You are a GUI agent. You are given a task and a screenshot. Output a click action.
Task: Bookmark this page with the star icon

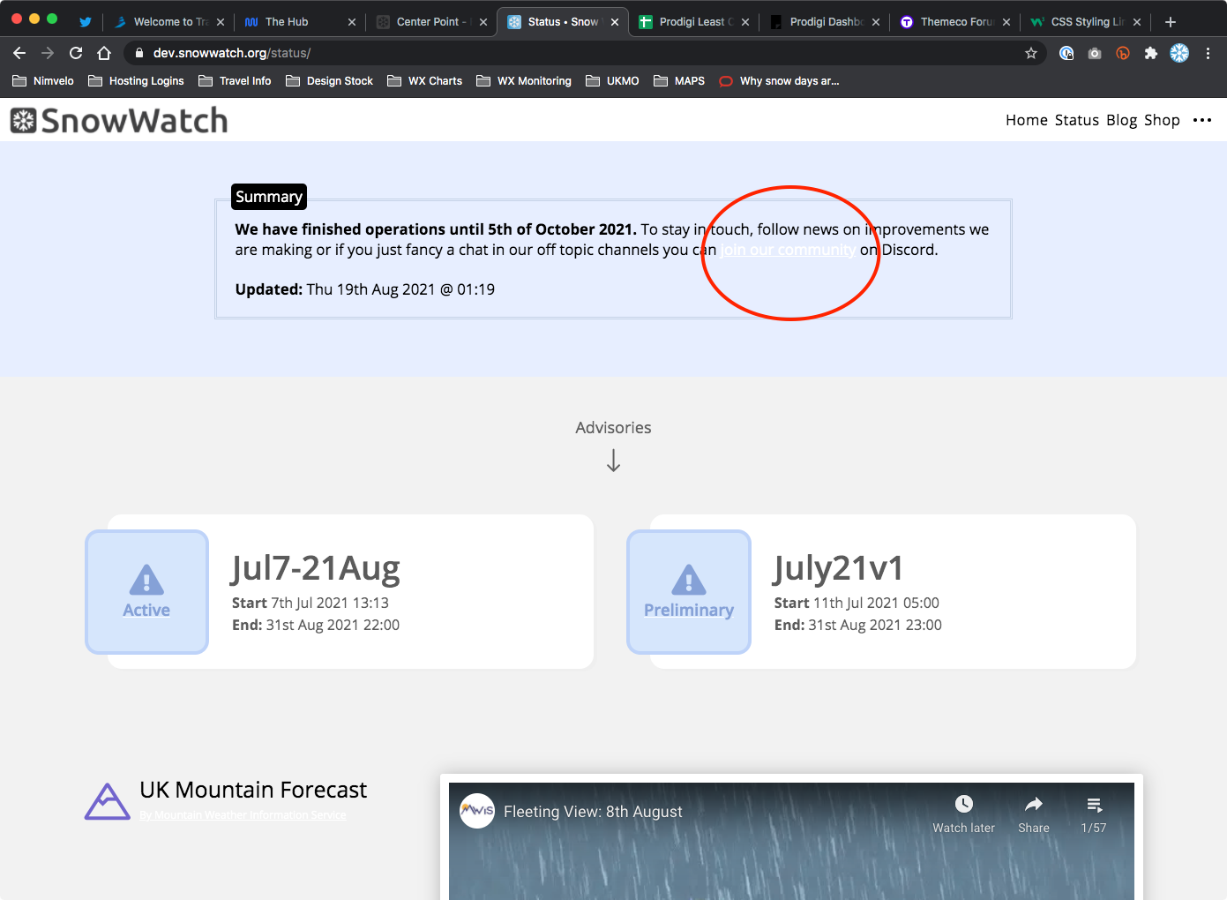point(1030,53)
